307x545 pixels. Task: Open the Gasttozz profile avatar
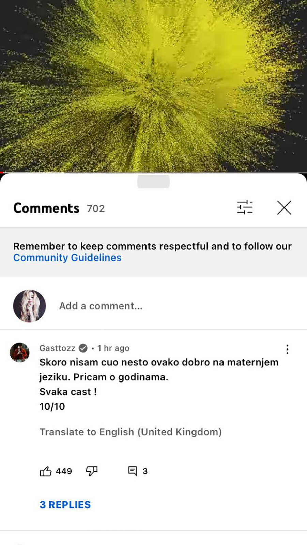pos(20,352)
